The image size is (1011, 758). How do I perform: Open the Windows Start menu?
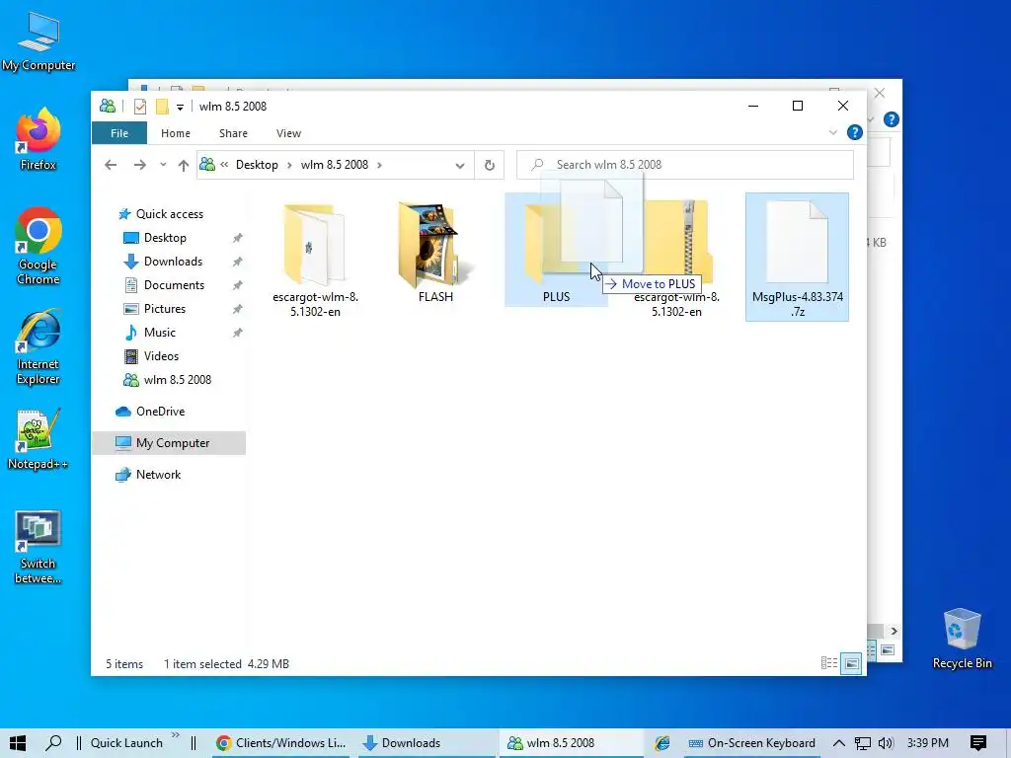pos(18,743)
